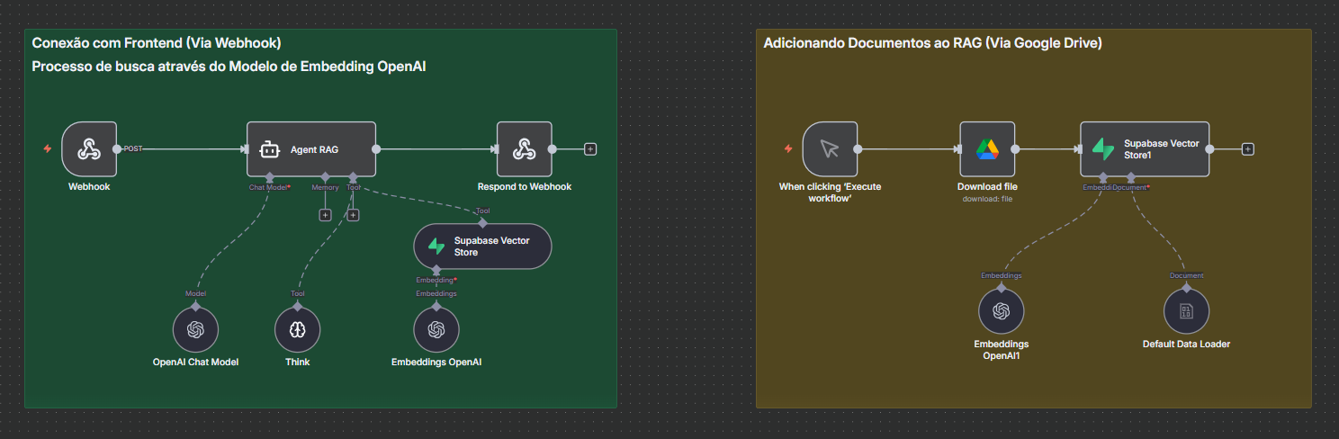Click lightning trigger icon beside Execute workflow node
The image size is (1339, 439).
(788, 148)
